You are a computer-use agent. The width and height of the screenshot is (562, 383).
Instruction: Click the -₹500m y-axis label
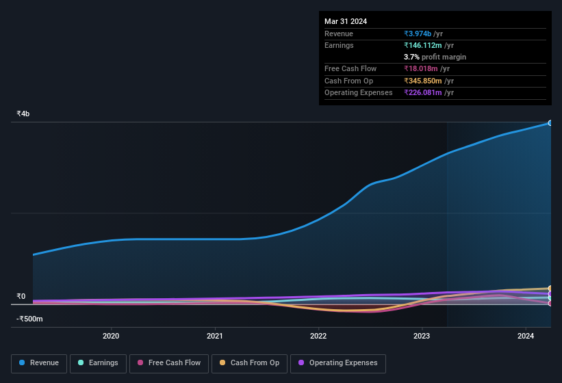29,319
